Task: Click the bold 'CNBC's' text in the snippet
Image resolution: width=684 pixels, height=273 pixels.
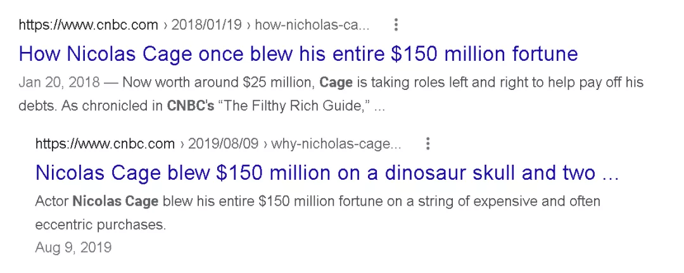Action: tap(191, 106)
